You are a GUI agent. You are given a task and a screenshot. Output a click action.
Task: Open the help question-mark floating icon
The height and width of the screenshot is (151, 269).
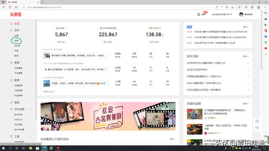coord(257,121)
